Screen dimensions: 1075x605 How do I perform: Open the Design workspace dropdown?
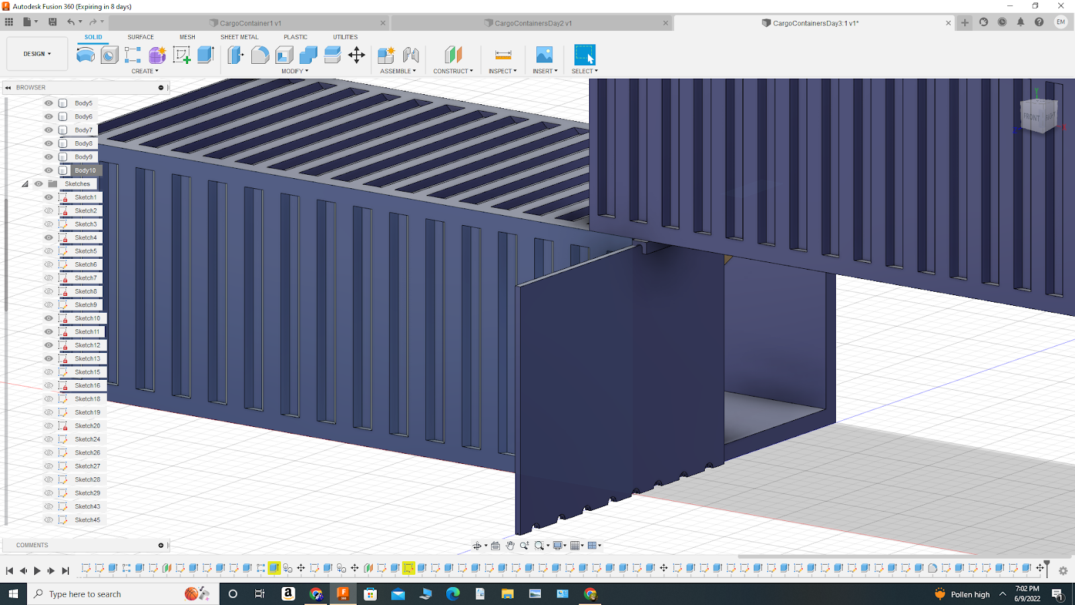coord(36,54)
